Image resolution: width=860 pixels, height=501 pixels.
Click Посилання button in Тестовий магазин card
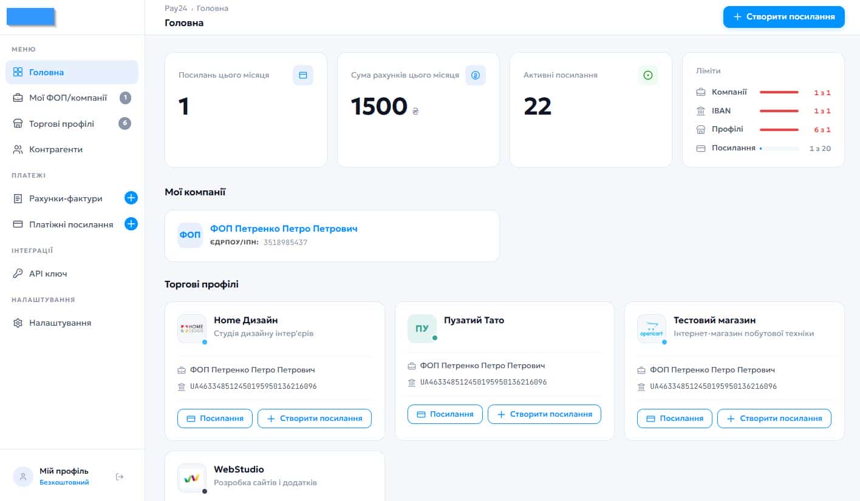click(x=675, y=419)
